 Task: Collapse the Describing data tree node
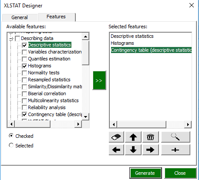point(11,39)
